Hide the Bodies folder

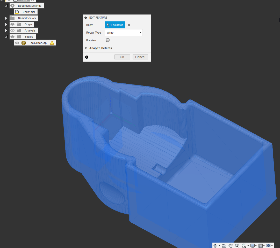click(x=12, y=36)
